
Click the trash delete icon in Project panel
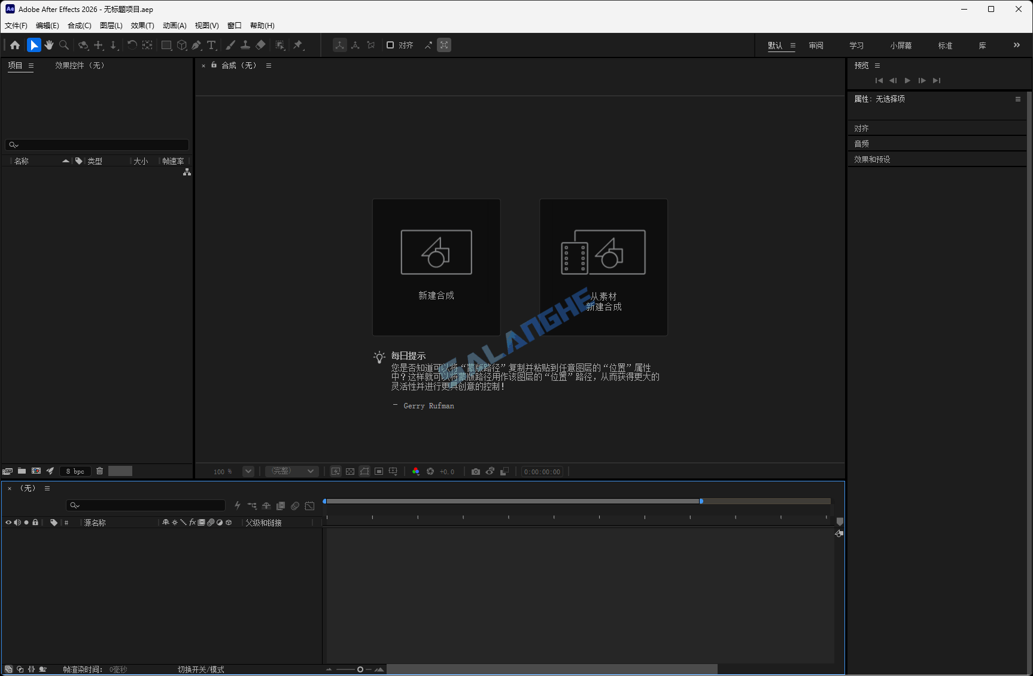point(100,471)
